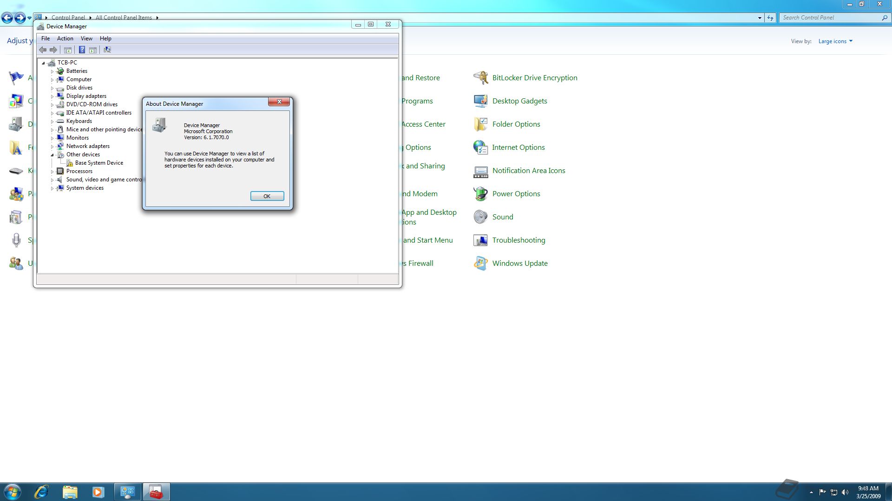
Task: Select the Base System Device label
Action: click(x=99, y=163)
